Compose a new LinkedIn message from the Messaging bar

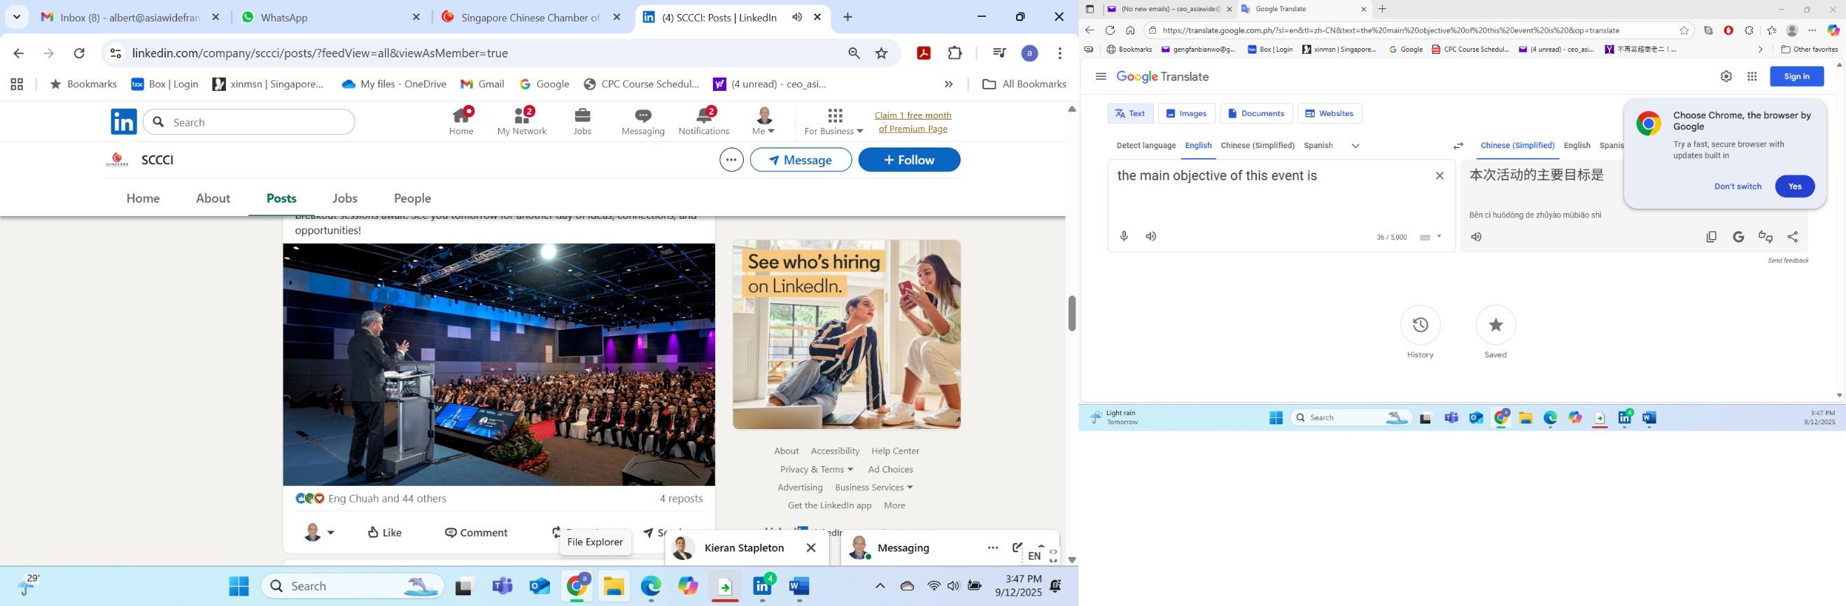point(1017,548)
